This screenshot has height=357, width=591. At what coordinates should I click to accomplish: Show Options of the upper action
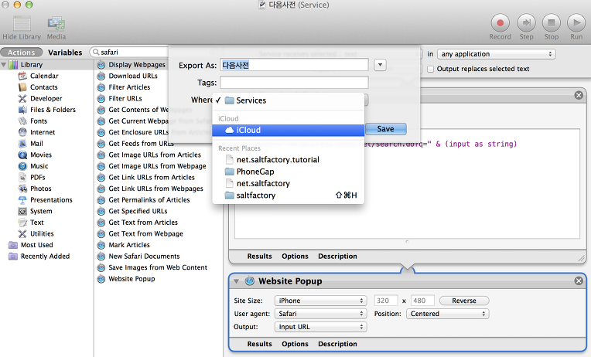(x=295, y=257)
